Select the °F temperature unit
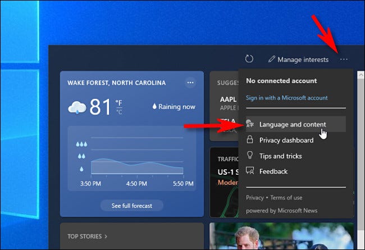 118,103
